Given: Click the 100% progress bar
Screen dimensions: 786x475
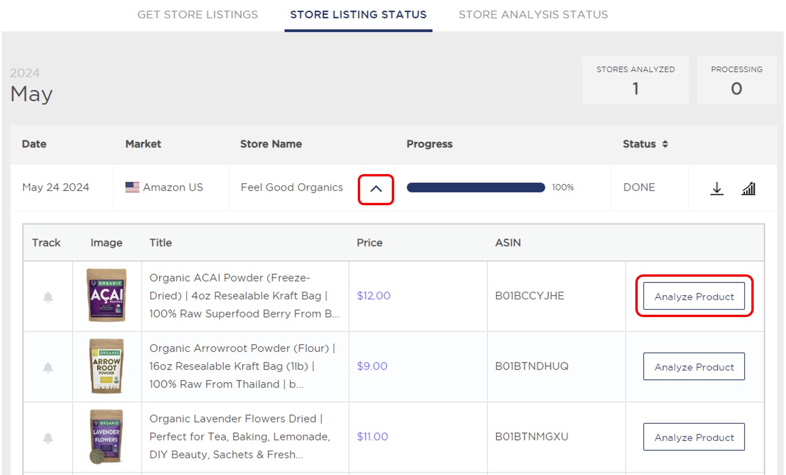Looking at the screenshot, I should pos(476,187).
